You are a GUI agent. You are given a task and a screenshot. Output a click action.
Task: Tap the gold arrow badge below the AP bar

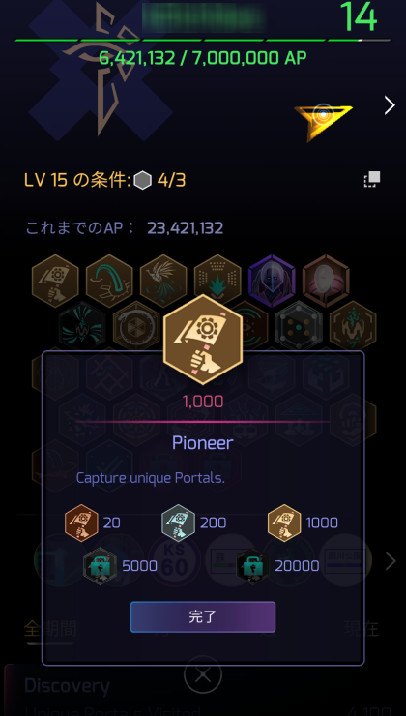[323, 120]
